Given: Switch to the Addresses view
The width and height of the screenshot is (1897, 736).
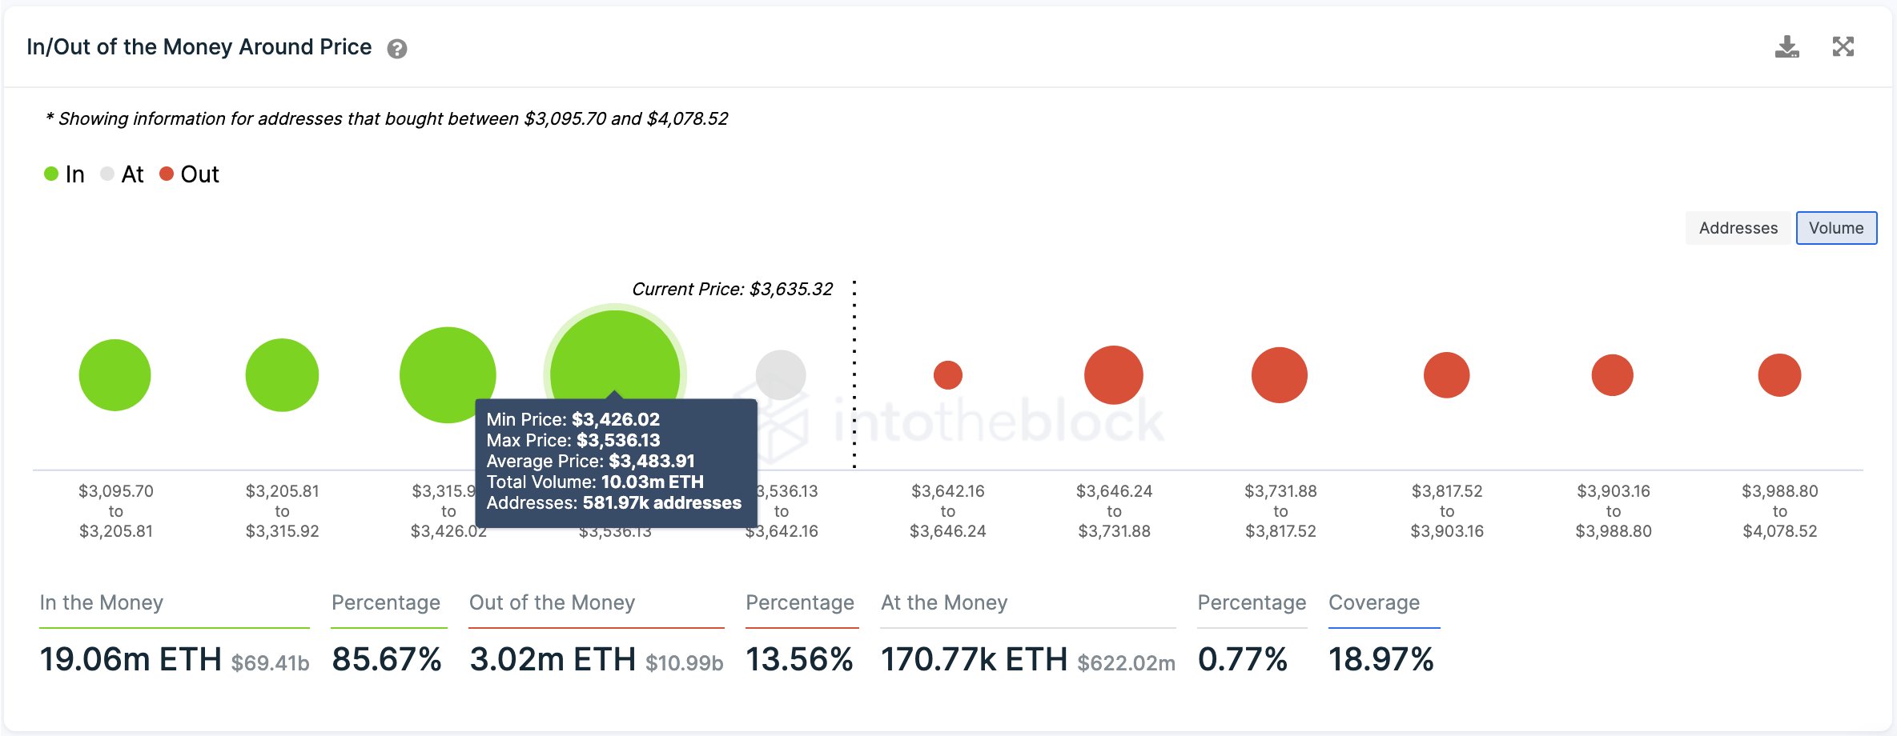Looking at the screenshot, I should point(1738,228).
